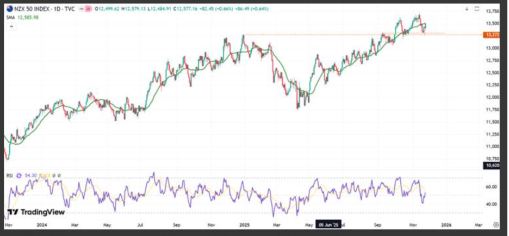Click the square-bracket icon at chart top right
This screenshot has width=509, height=236.
click(477, 9)
